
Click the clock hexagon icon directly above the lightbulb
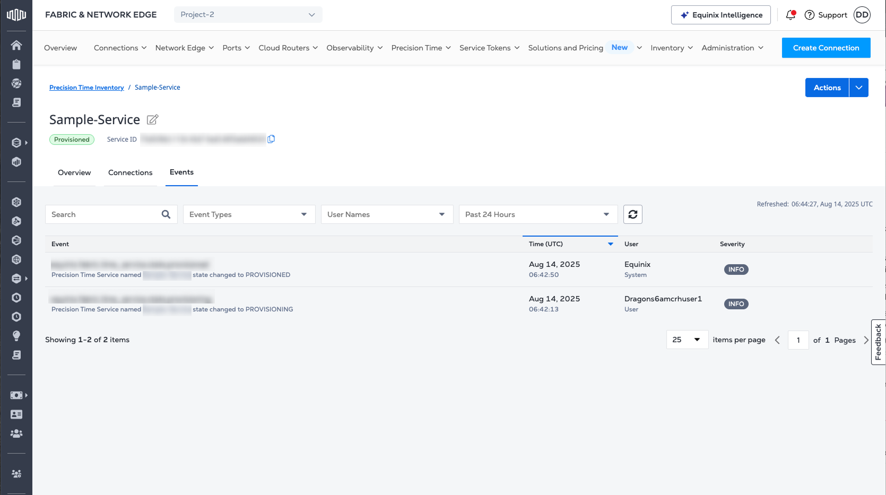click(16, 317)
